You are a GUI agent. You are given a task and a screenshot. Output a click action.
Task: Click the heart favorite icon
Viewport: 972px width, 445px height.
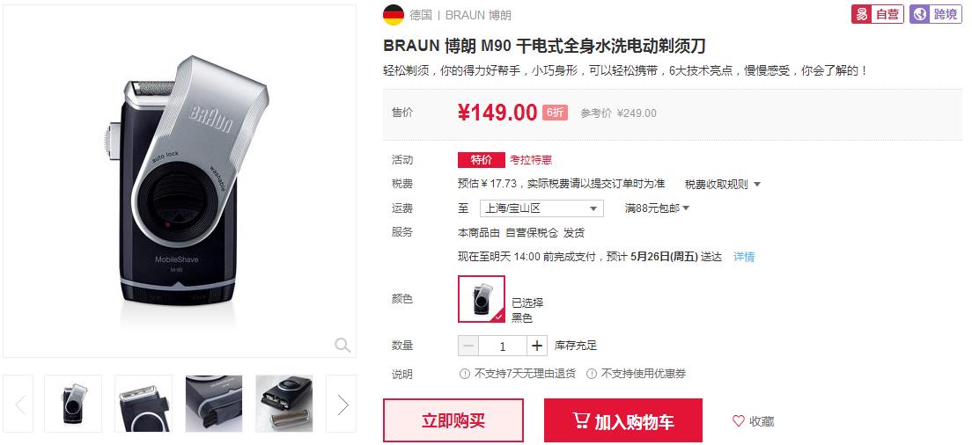[738, 421]
